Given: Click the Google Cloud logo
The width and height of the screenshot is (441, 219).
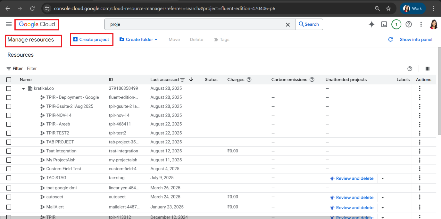Looking at the screenshot, I should (37, 24).
